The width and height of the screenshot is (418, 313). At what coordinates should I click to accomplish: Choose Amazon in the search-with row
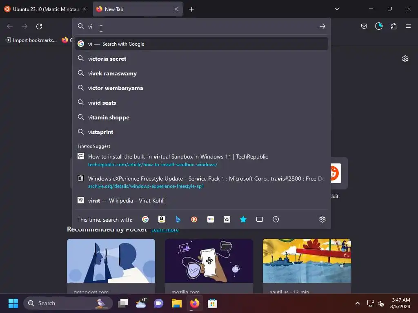click(162, 219)
